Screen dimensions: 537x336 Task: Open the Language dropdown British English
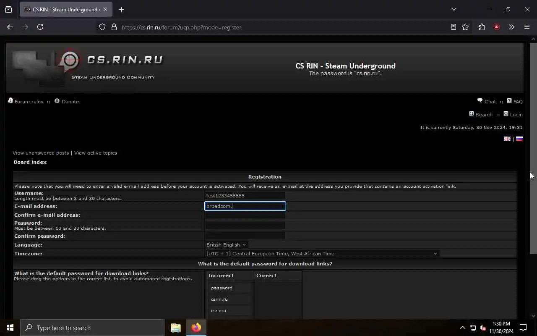click(226, 245)
